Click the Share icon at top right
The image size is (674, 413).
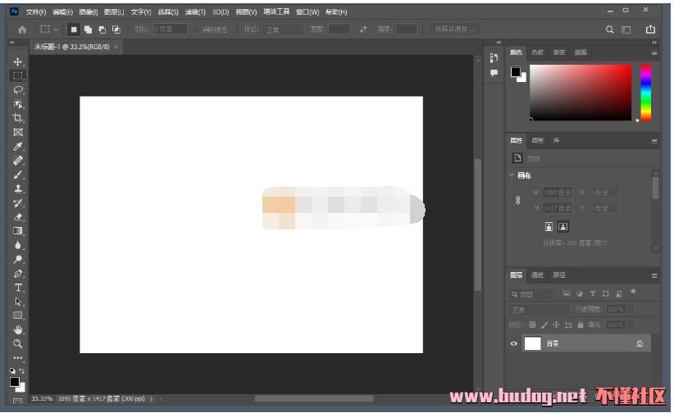tap(650, 29)
